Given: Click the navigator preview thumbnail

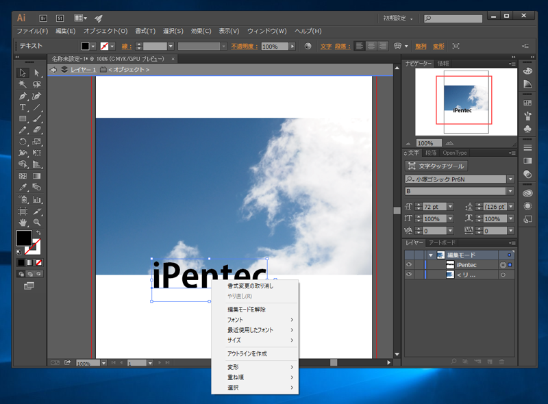Looking at the screenshot, I should pos(466,102).
